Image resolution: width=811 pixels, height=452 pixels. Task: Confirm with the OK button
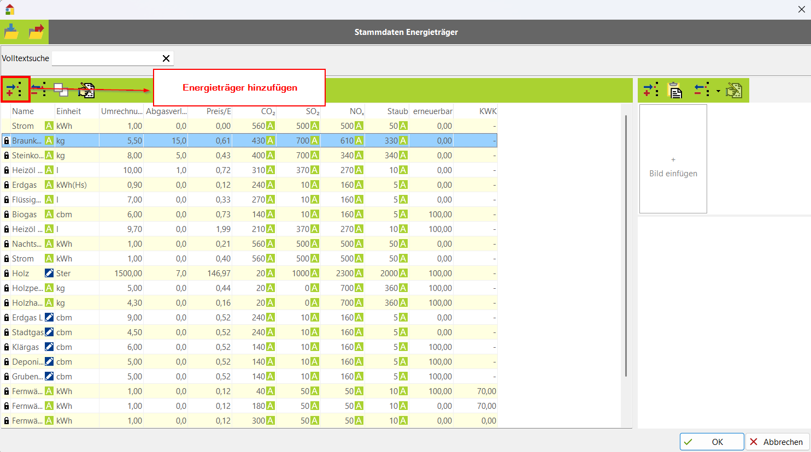[712, 442]
